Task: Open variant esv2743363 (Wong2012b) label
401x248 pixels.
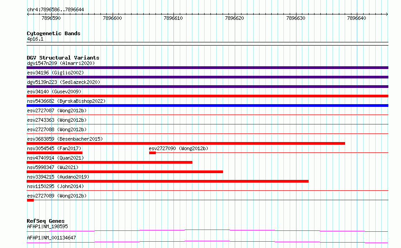Action: click(57, 120)
